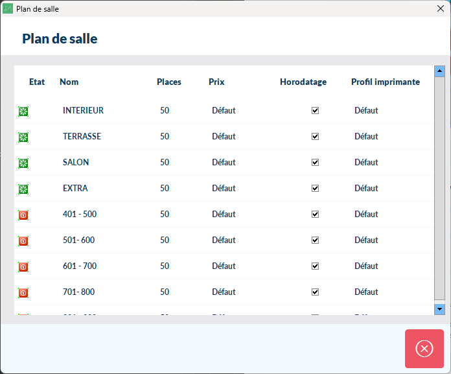The height and width of the screenshot is (374, 451).
Task: Select the 601 - 700 room name
Action: click(80, 266)
